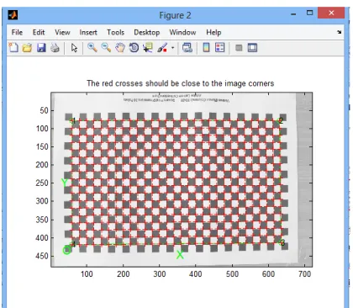The height and width of the screenshot is (308, 353).
Task: Open the Help menu
Action: coord(213,32)
